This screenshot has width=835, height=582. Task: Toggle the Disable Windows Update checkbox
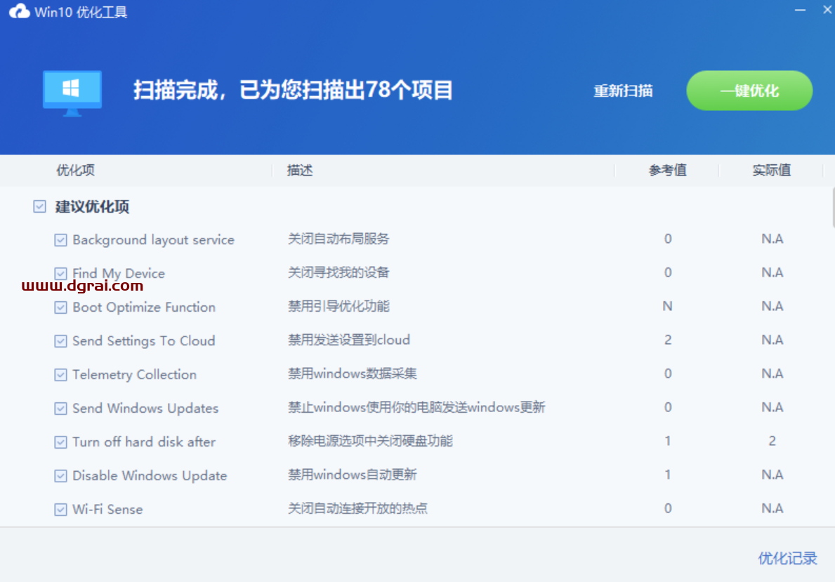point(60,475)
